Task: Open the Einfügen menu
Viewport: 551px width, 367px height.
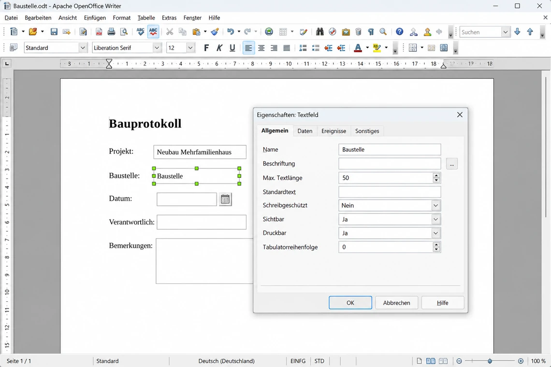Action: (95, 17)
